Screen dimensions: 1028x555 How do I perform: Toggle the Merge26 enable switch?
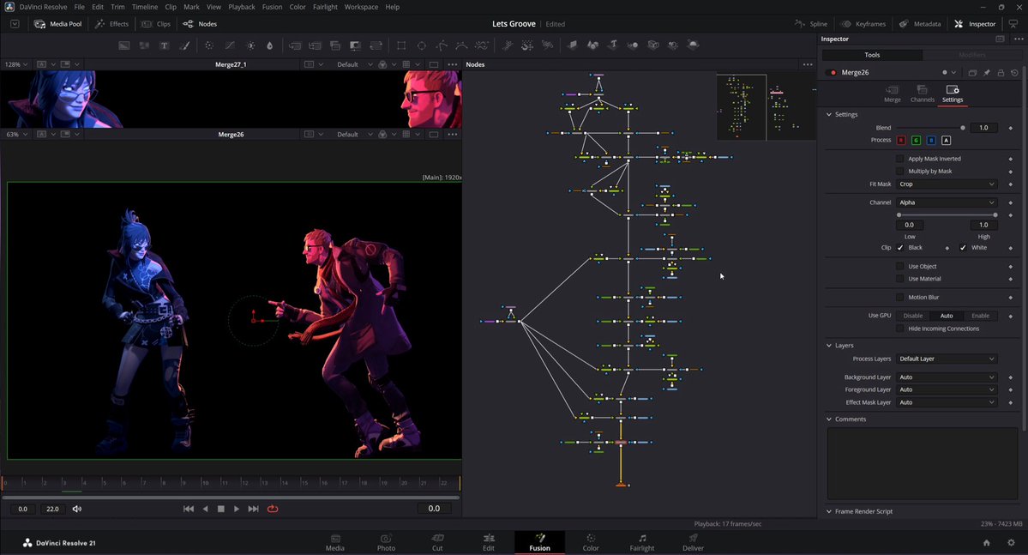pyautogui.click(x=833, y=73)
